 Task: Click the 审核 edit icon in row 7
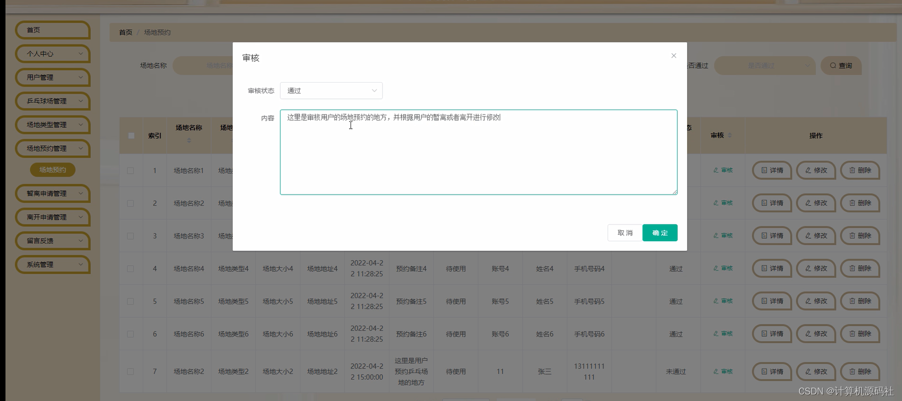tap(723, 372)
